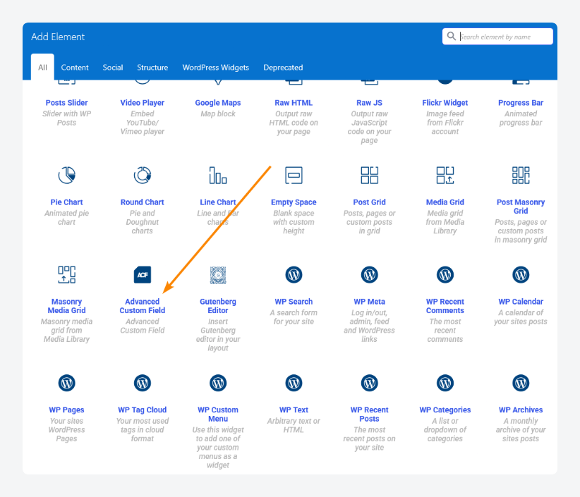The width and height of the screenshot is (580, 497).
Task: Select the Post Grid icon
Action: tap(370, 175)
